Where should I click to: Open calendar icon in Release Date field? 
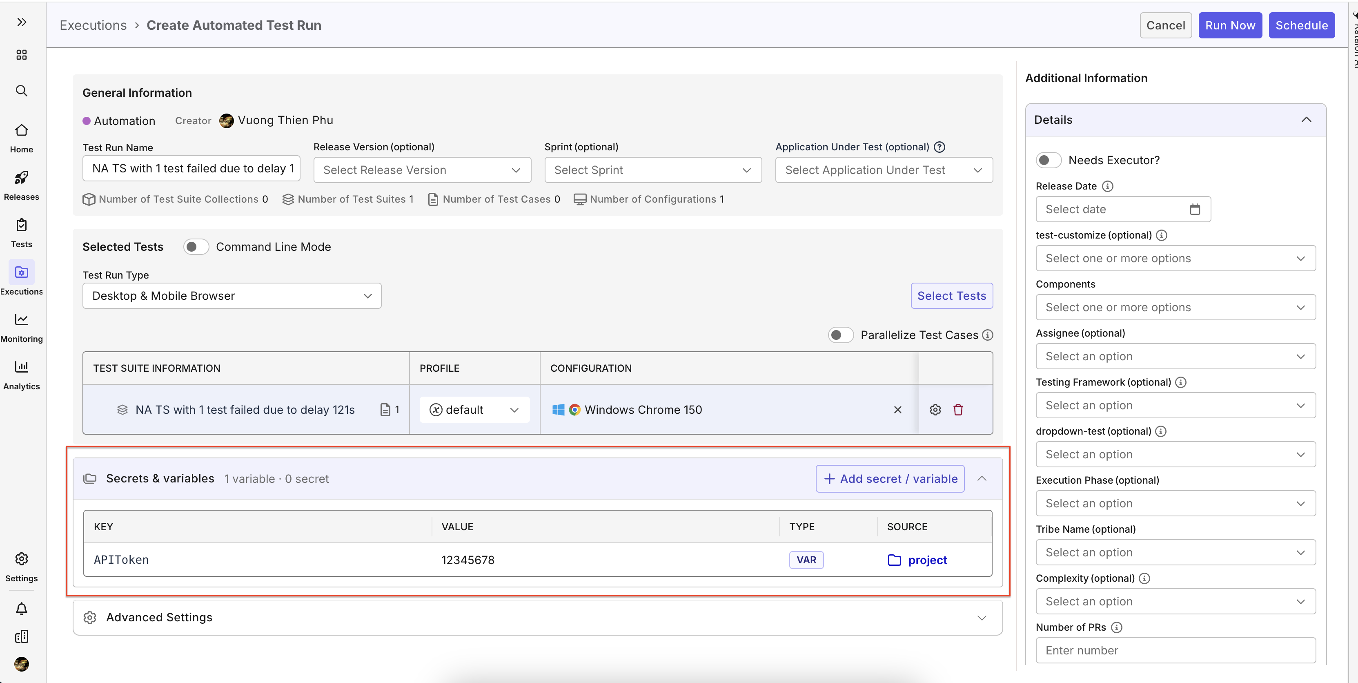pos(1195,210)
